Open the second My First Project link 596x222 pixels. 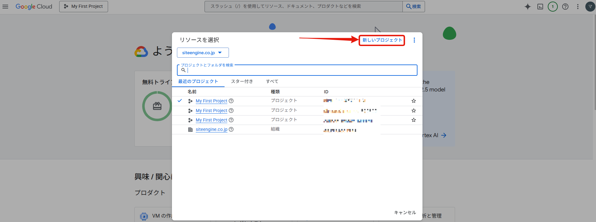(211, 111)
